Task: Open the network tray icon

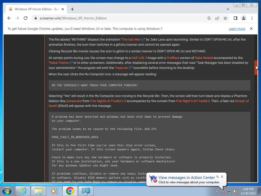Action: (x=229, y=191)
